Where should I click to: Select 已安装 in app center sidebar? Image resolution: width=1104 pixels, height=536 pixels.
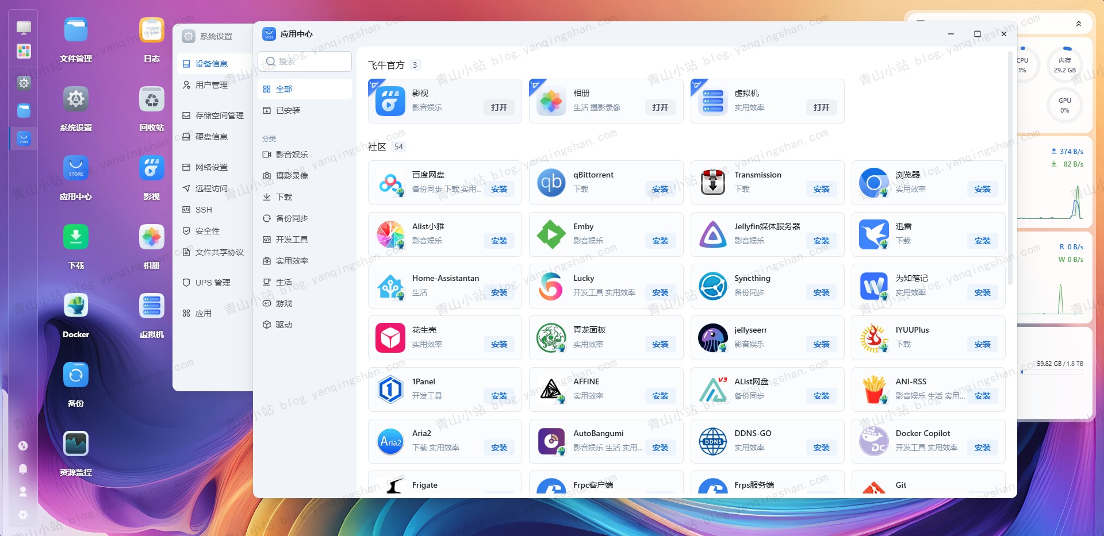305,110
